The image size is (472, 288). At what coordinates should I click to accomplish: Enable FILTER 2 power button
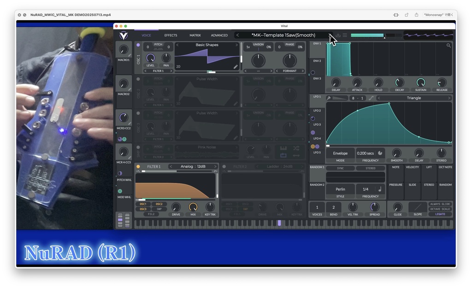224,166
